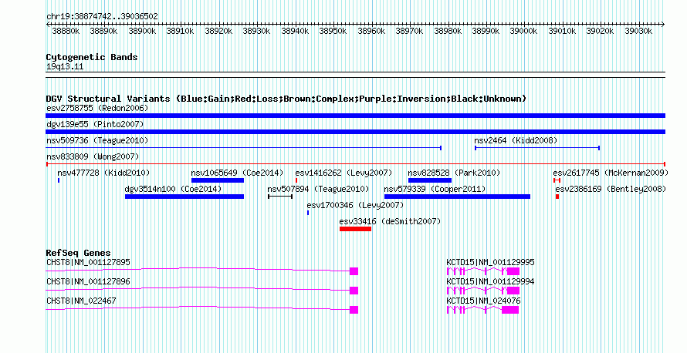Select the dgv139e55 (Pinto2007) variant bar
This screenshot has width=687, height=353.
(x=355, y=132)
